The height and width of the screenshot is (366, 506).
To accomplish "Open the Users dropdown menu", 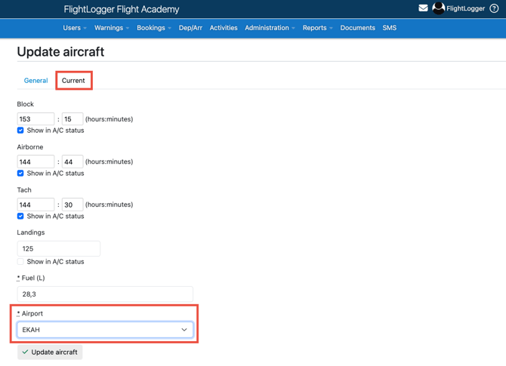I will [74, 28].
